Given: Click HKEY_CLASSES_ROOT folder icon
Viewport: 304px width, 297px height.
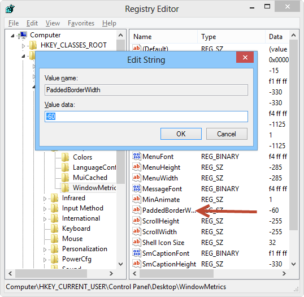Looking at the screenshot, I should click(33, 45).
